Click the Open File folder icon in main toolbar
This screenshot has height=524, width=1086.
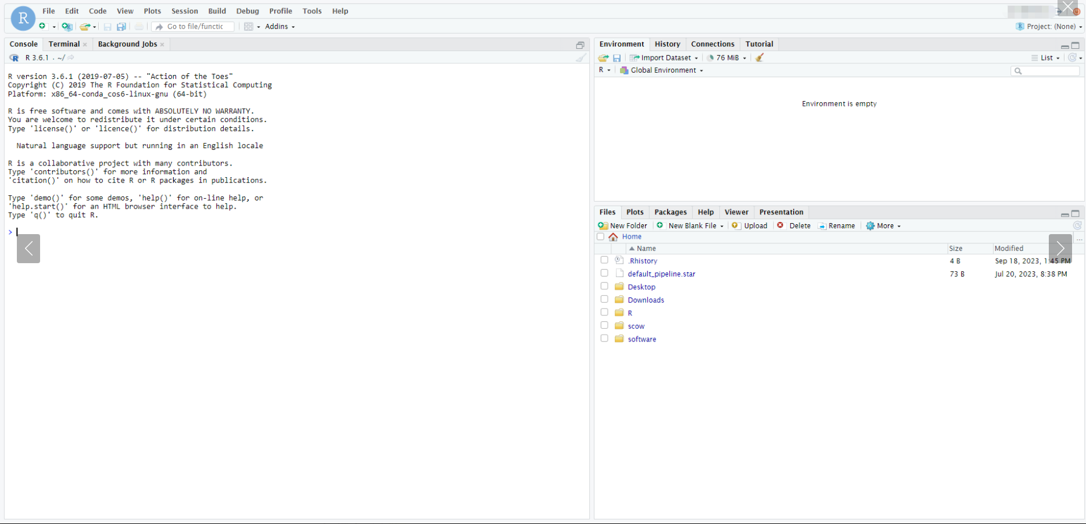tap(85, 27)
